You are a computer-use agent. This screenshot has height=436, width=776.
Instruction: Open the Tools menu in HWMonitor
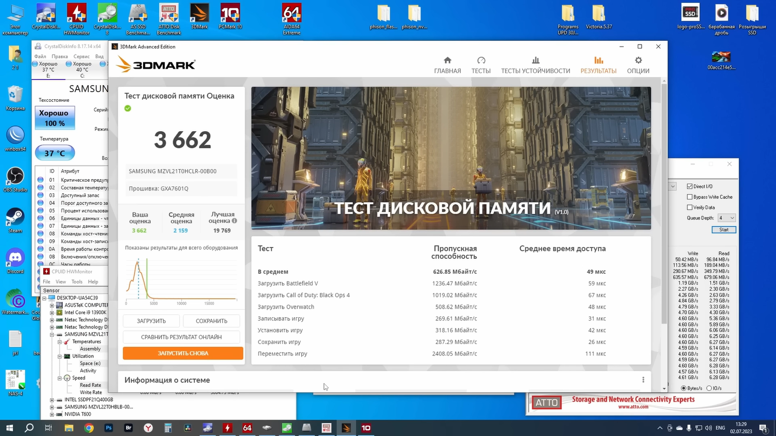pos(77,282)
